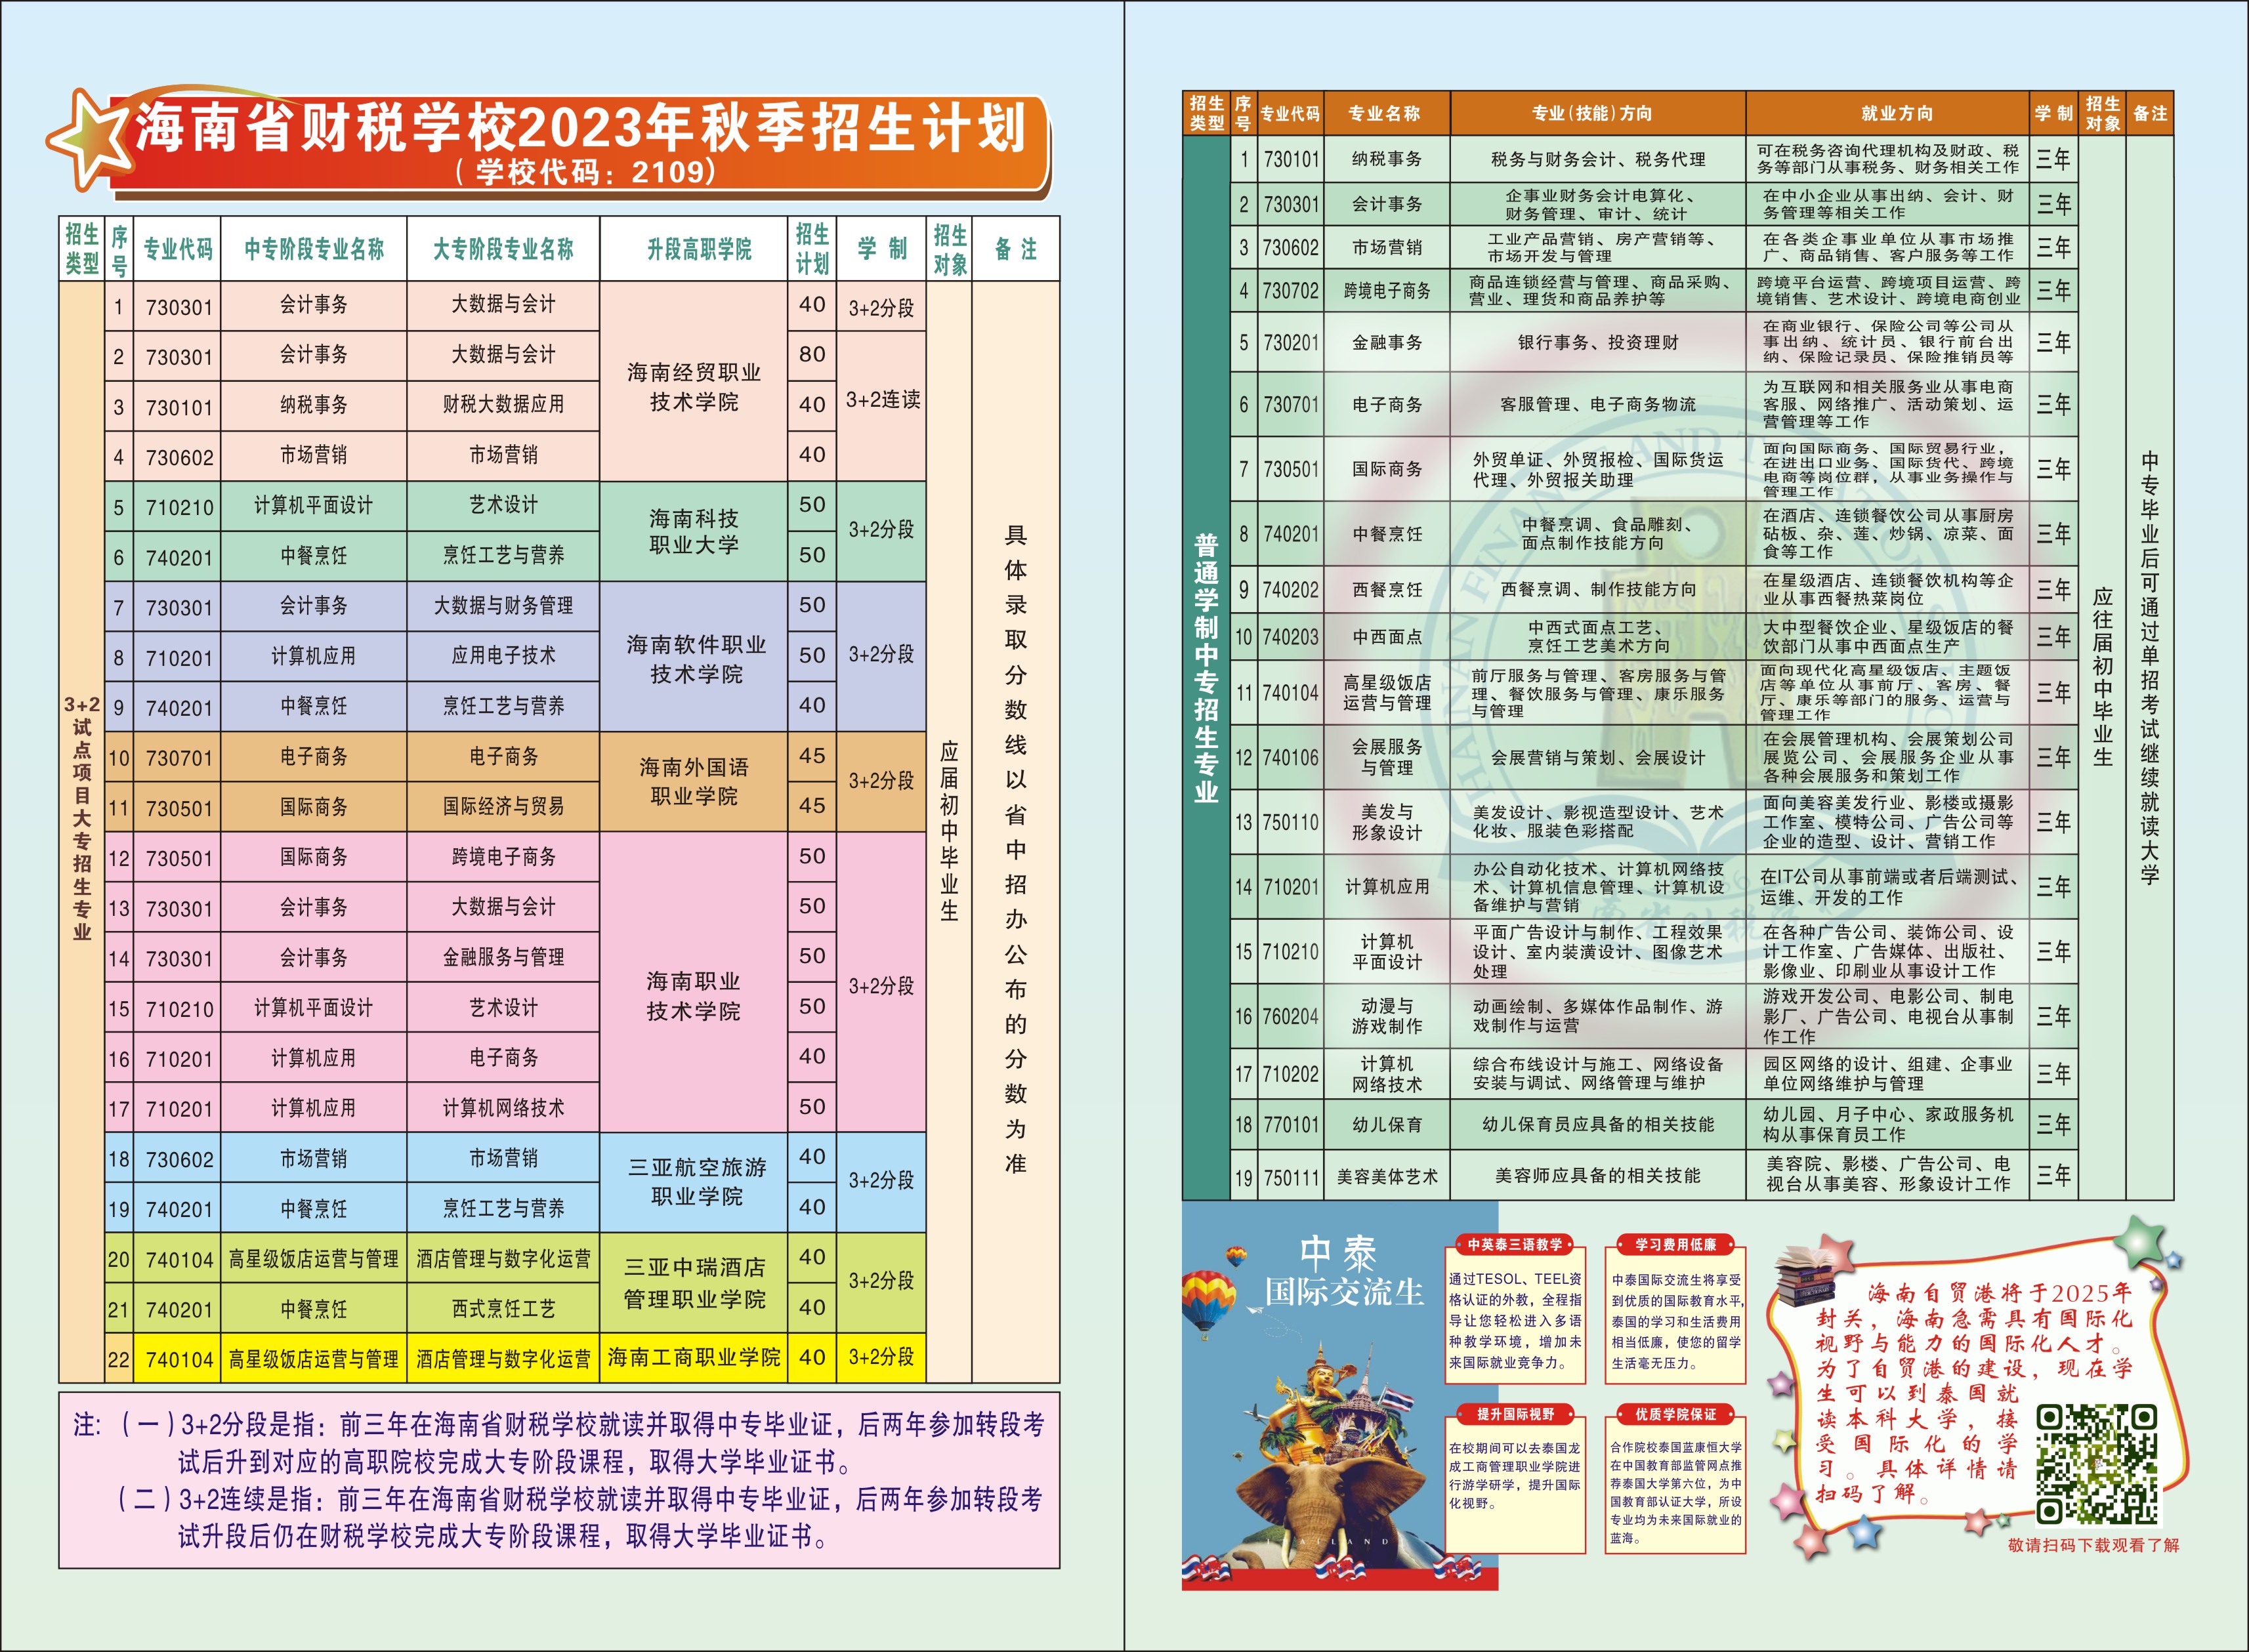
Task: Click the major name 会展服务与管理
Action: pos(1387,757)
